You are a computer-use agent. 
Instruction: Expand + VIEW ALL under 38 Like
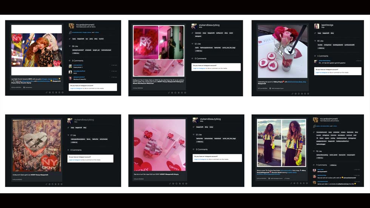pos(76,53)
